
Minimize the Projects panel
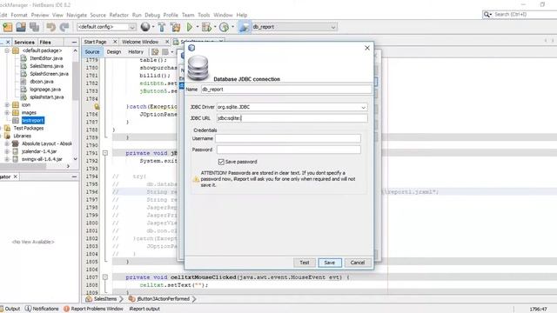click(74, 43)
